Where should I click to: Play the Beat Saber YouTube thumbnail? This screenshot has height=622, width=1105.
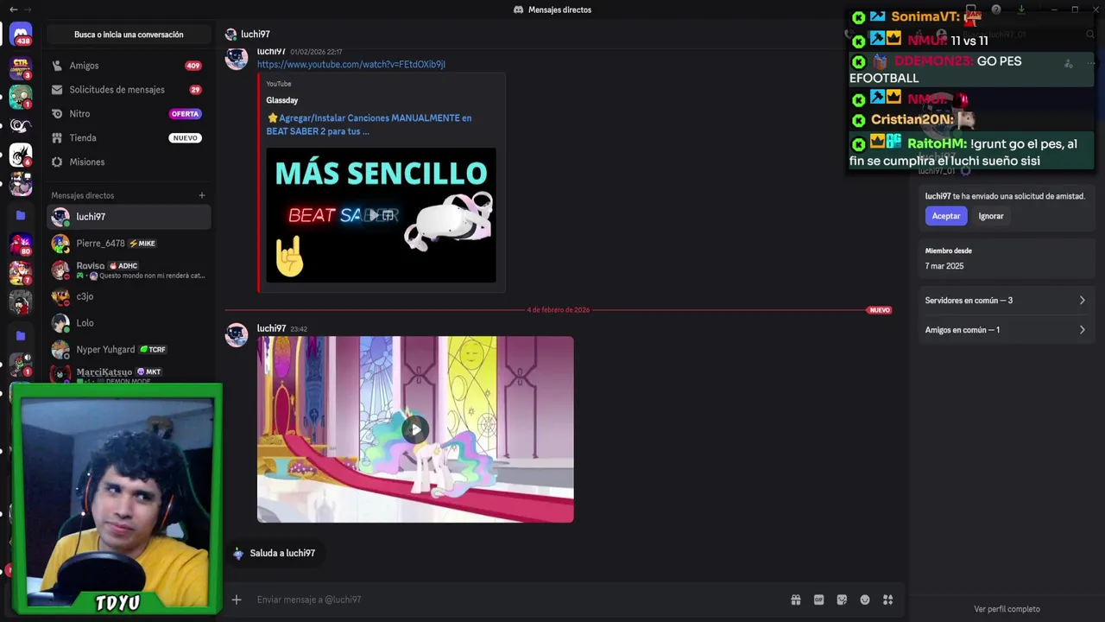pos(381,215)
